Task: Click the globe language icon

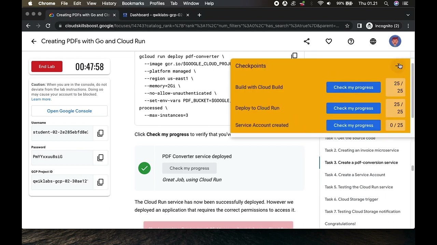Action: pos(373,41)
